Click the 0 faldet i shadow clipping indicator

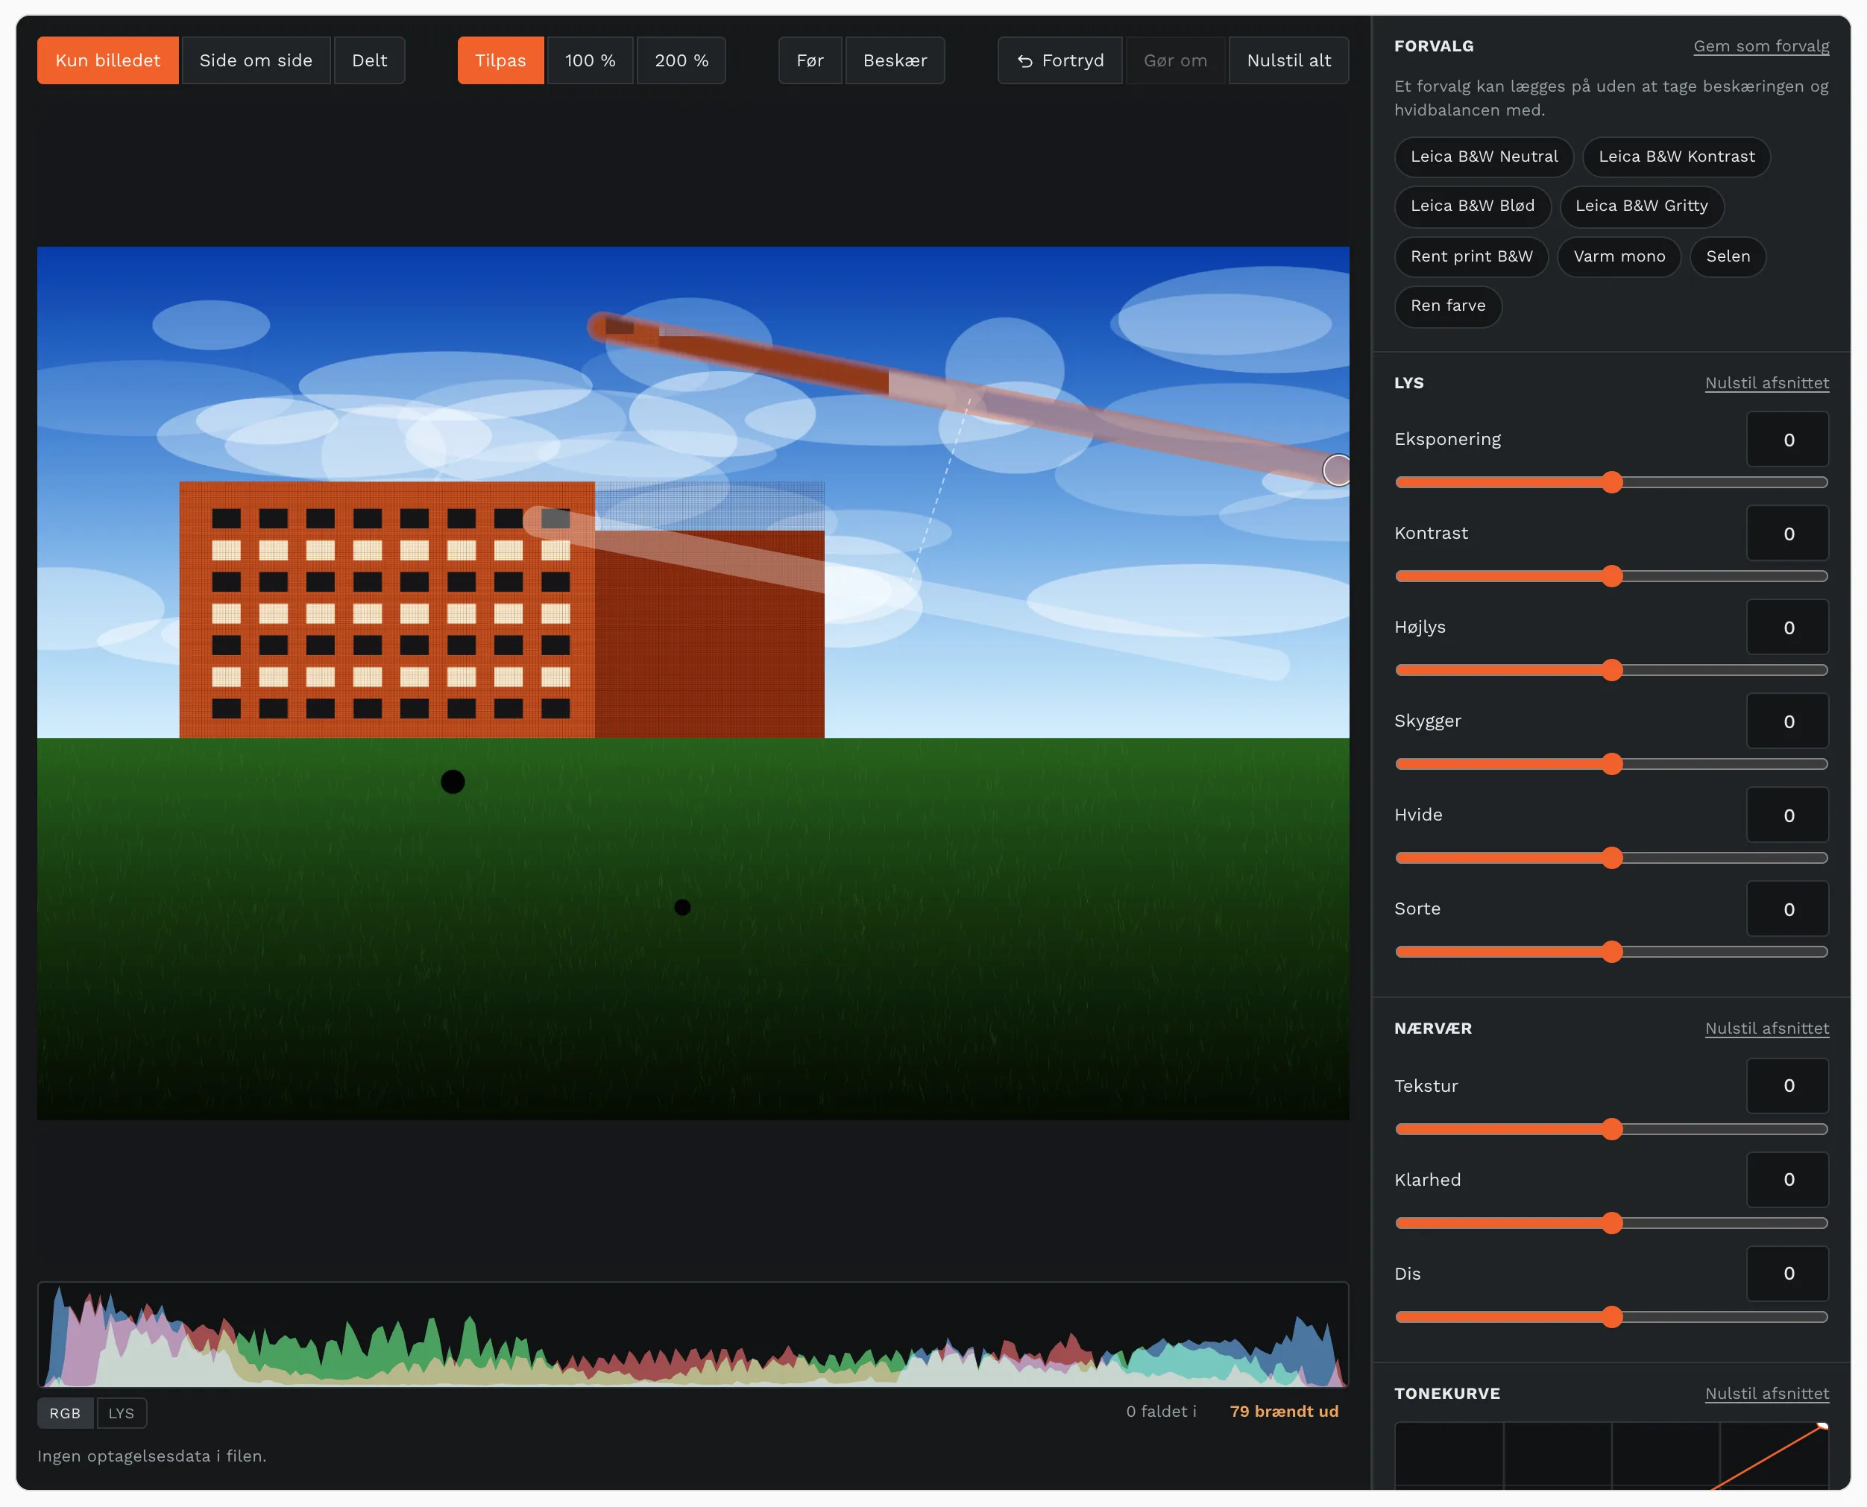[1161, 1412]
